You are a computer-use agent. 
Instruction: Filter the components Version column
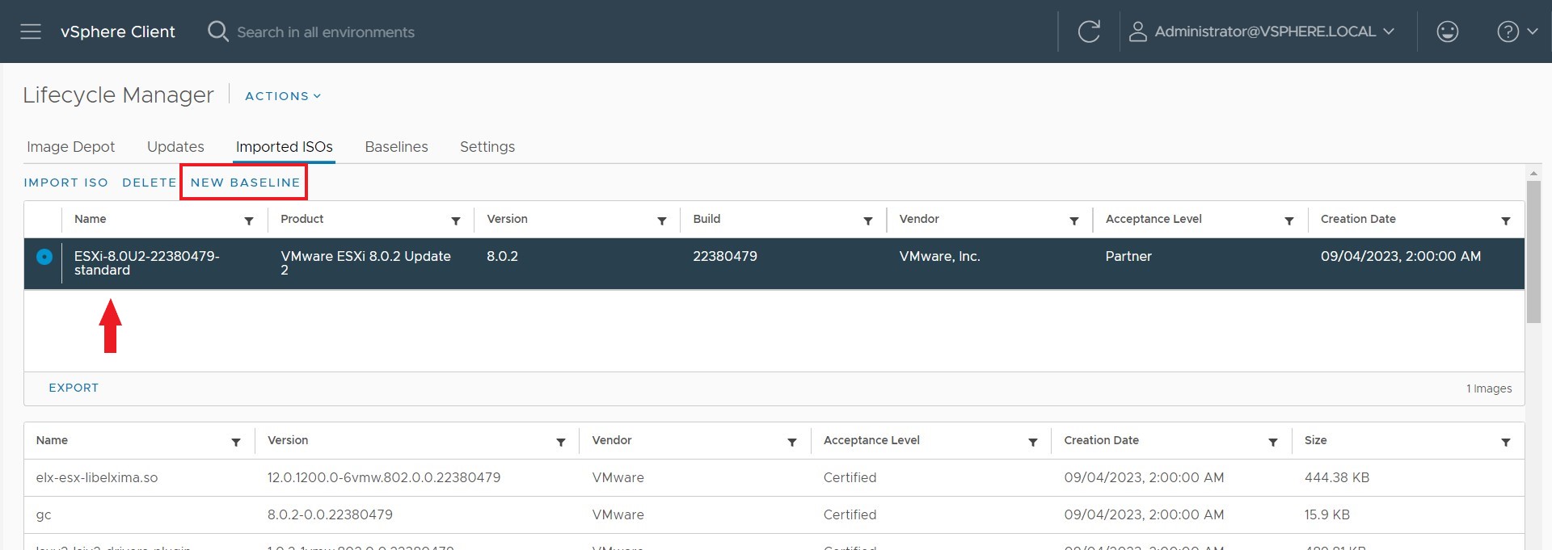pos(561,442)
